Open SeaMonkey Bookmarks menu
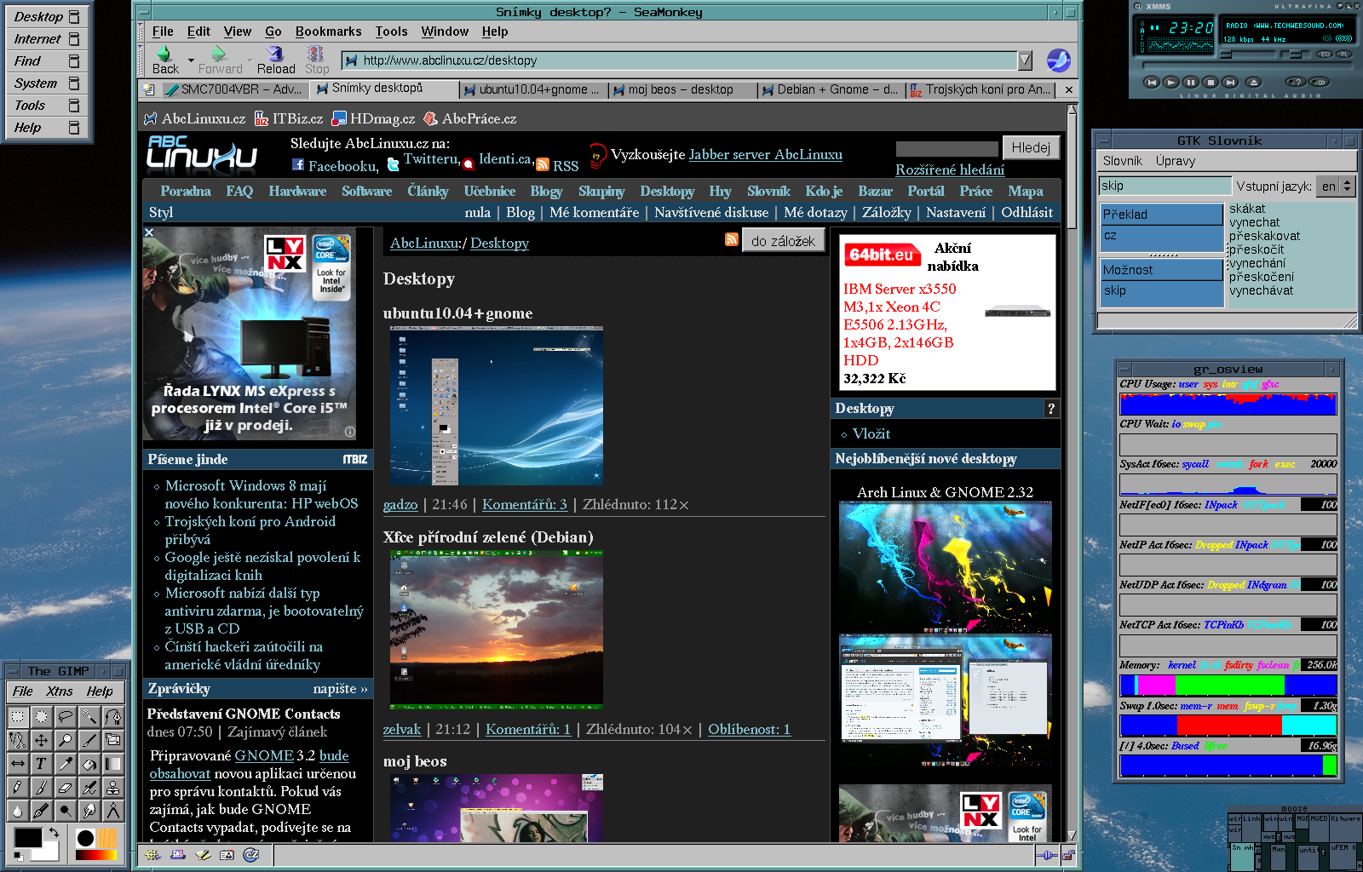 pos(328,32)
